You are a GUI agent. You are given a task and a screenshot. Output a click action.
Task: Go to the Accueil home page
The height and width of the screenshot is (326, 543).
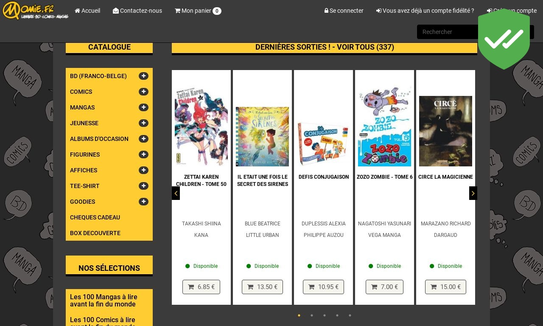pos(87,11)
